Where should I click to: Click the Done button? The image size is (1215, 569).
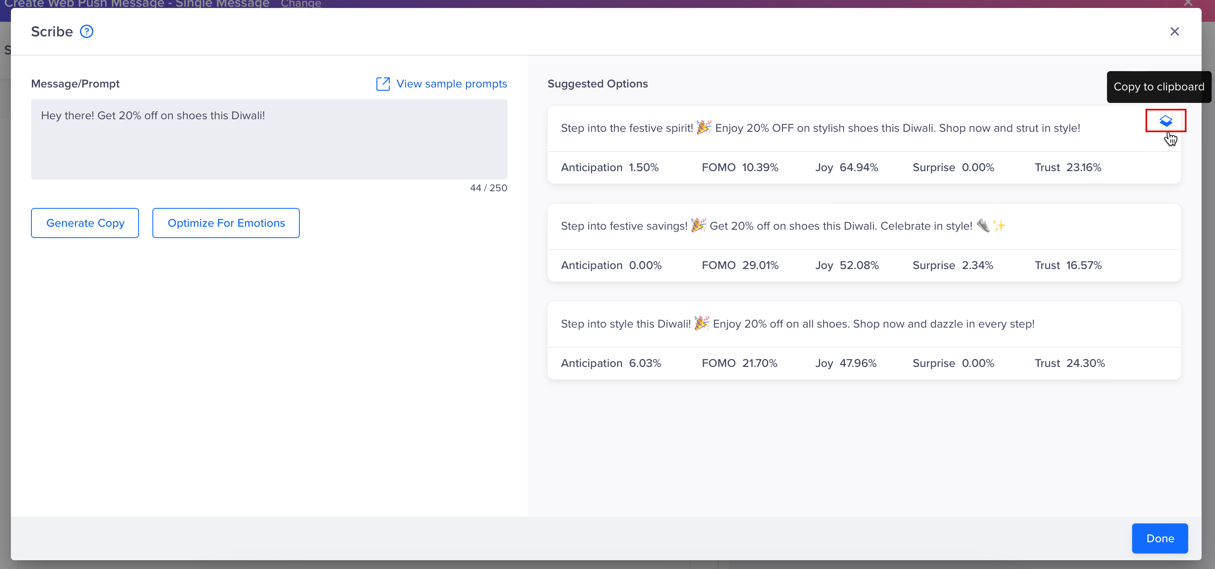1160,538
